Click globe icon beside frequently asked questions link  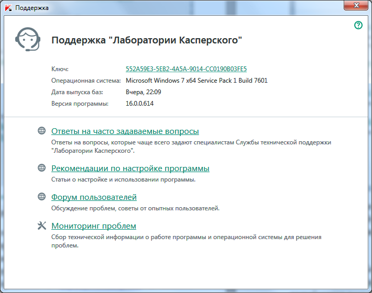42,130
